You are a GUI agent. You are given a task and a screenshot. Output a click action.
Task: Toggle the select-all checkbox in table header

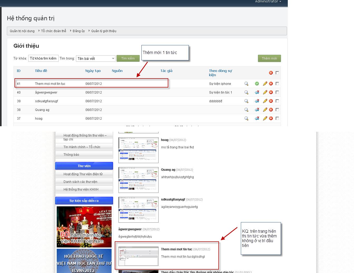click(x=277, y=73)
